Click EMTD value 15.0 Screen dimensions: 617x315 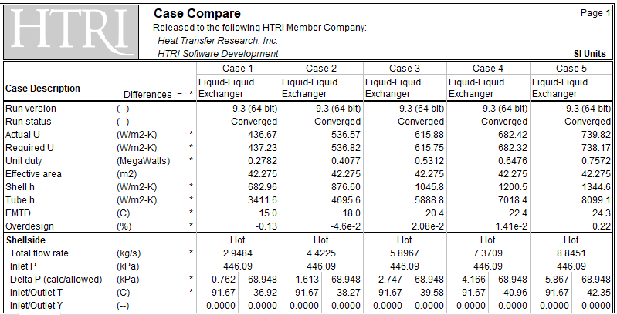pos(267,213)
